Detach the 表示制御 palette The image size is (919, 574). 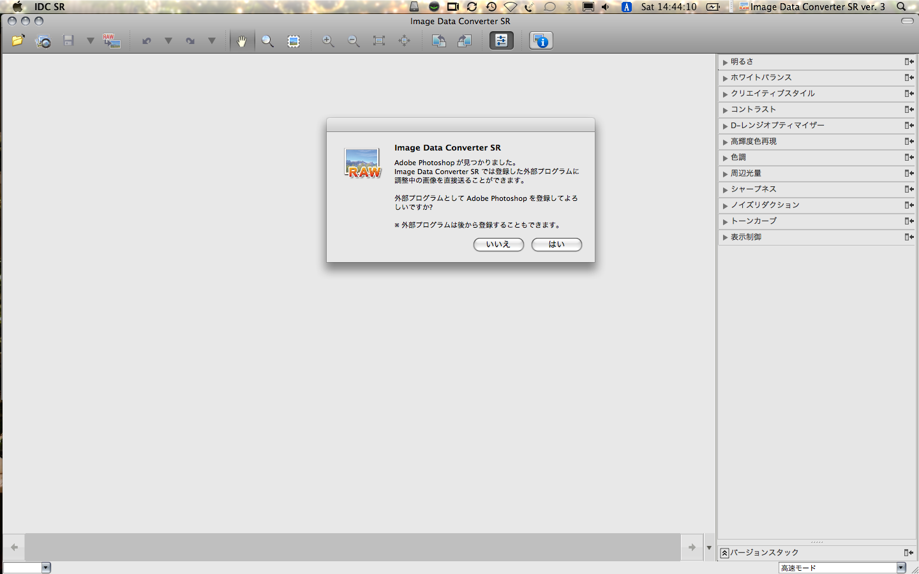(909, 237)
